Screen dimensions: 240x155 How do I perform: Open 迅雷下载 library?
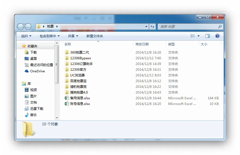37,109
